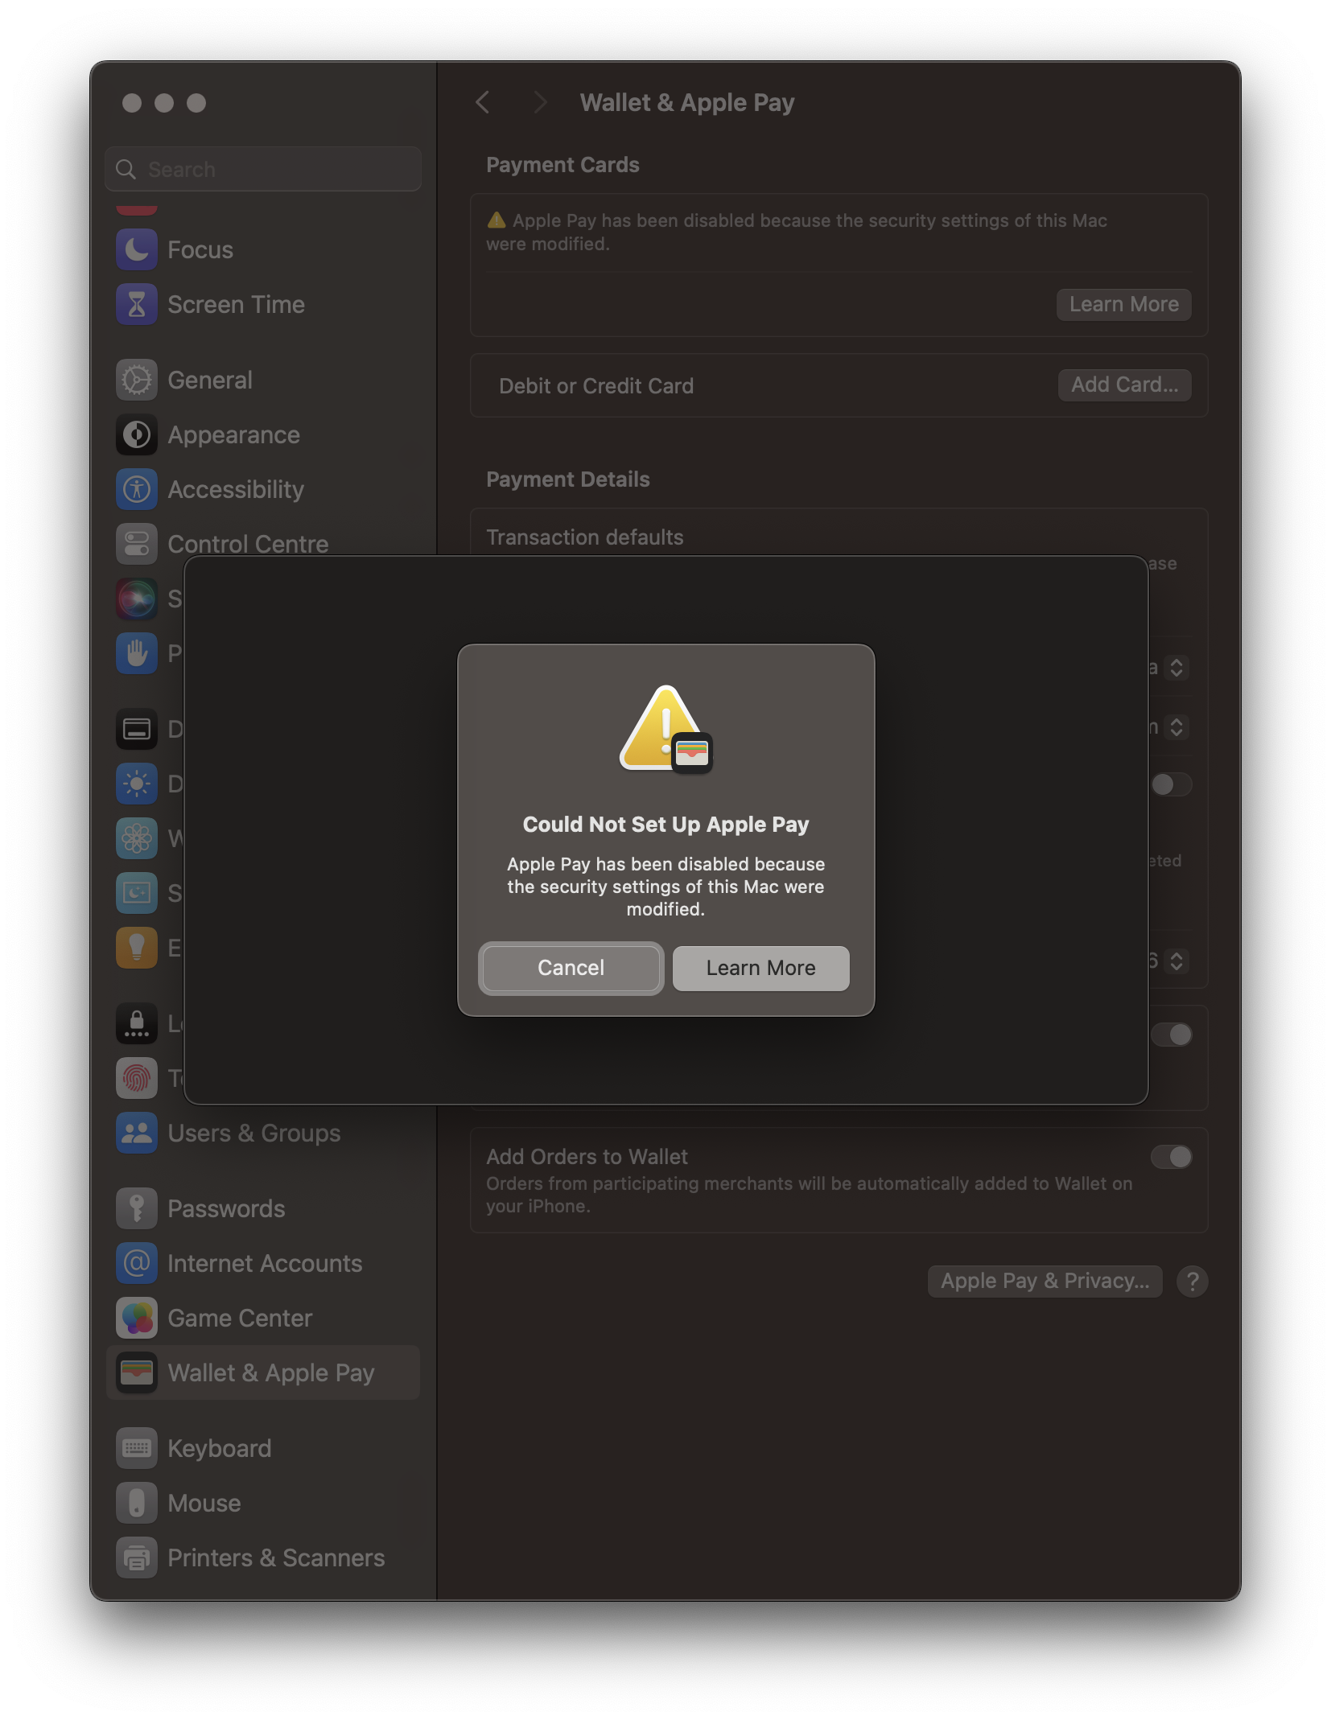The height and width of the screenshot is (1720, 1331).
Task: Select the Internet Accounts @ icon
Action: (137, 1263)
